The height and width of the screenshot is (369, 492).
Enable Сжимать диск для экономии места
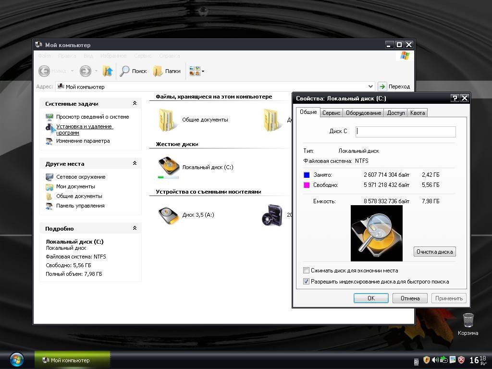pyautogui.click(x=306, y=271)
